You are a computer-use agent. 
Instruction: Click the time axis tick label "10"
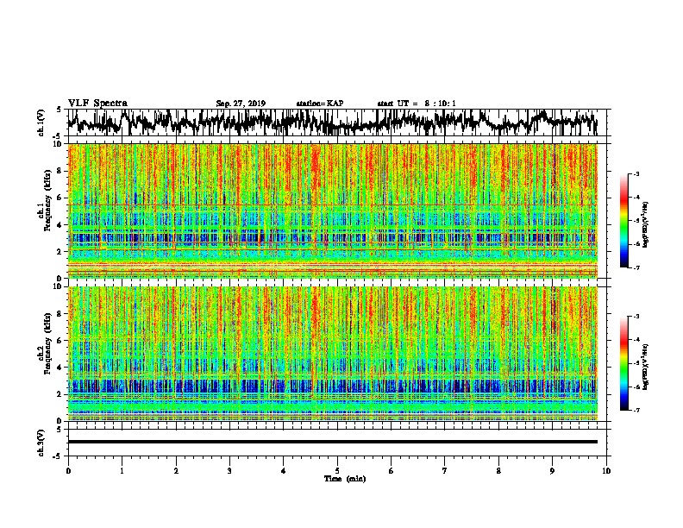coord(606,471)
